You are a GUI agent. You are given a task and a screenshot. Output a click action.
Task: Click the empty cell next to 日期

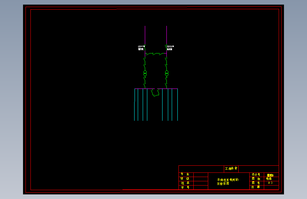click(271, 187)
